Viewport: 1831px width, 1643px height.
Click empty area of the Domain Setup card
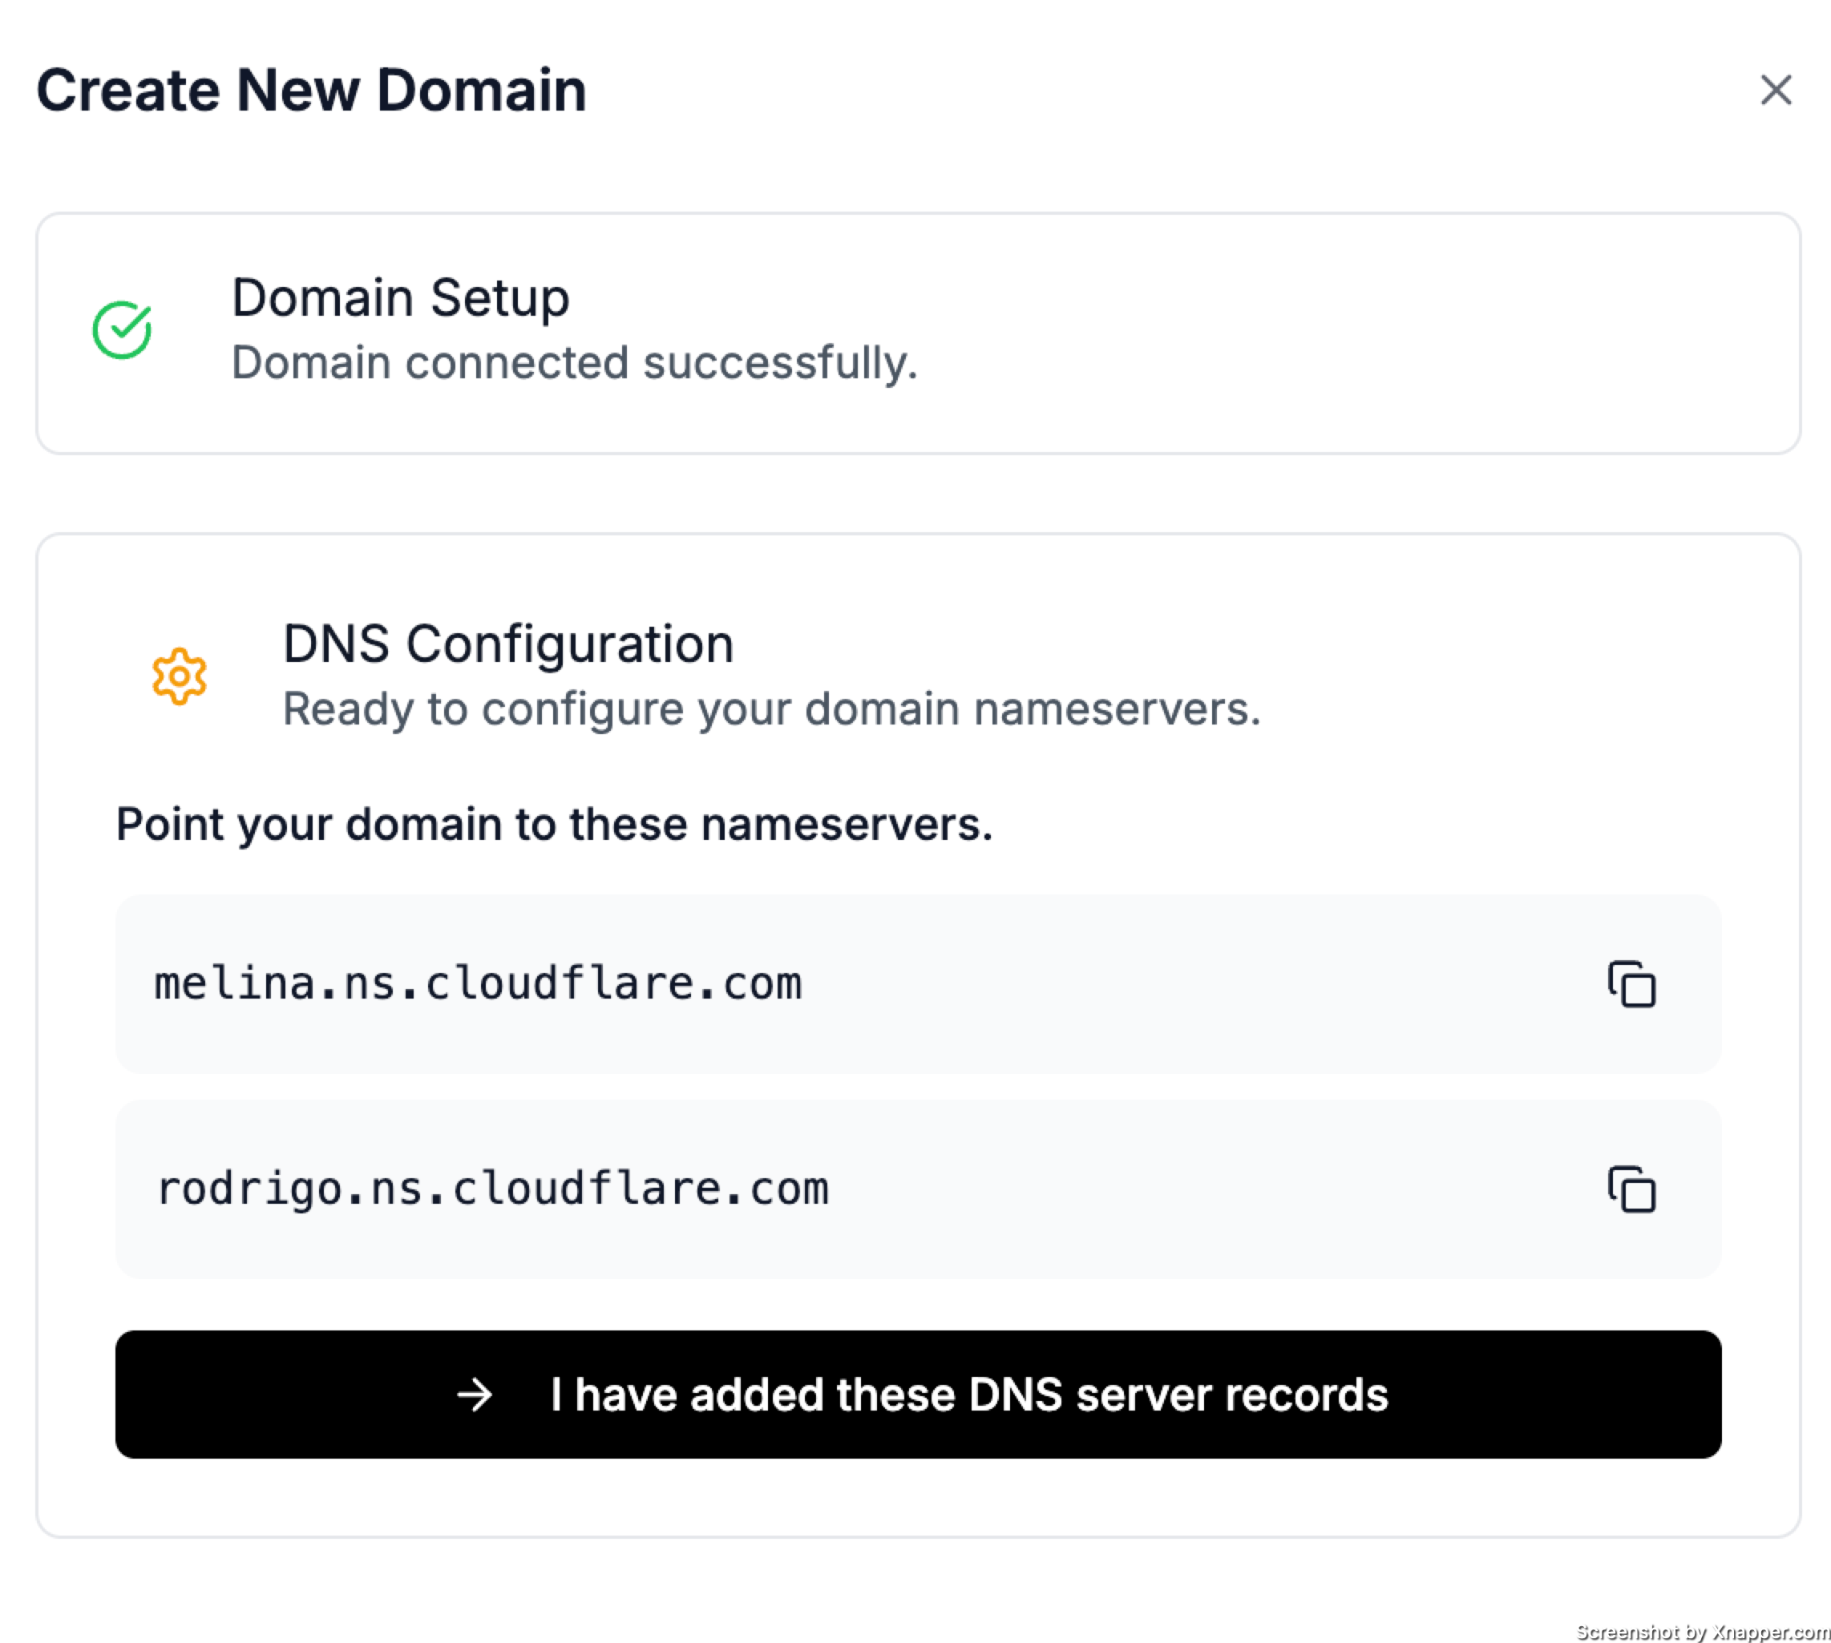pyautogui.click(x=1354, y=334)
